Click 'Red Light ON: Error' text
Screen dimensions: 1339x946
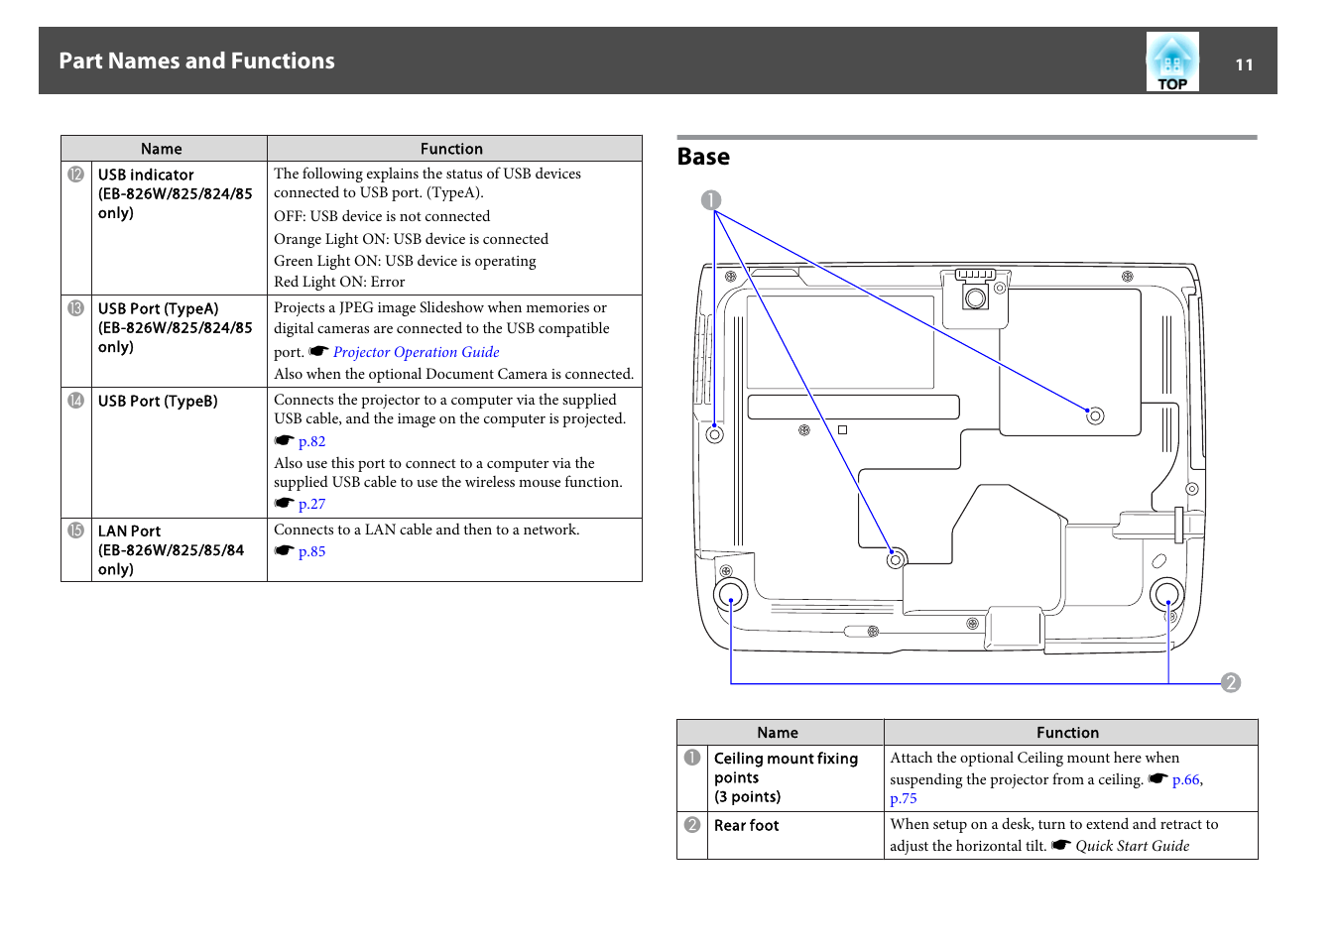coord(339,282)
